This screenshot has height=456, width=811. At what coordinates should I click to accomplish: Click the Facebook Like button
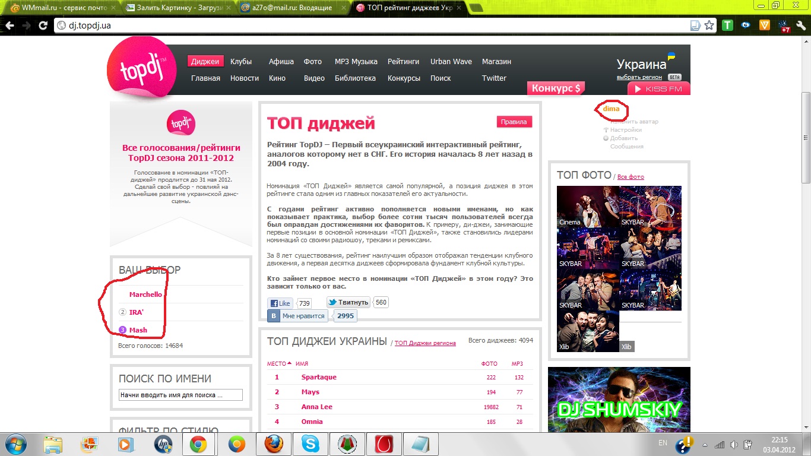(x=281, y=303)
